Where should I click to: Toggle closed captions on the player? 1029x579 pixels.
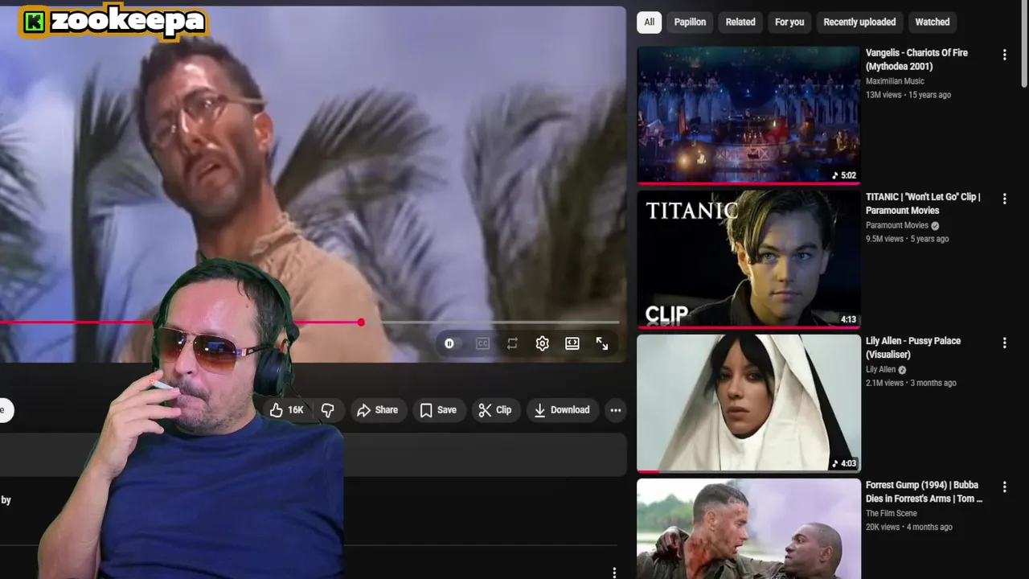tap(482, 343)
